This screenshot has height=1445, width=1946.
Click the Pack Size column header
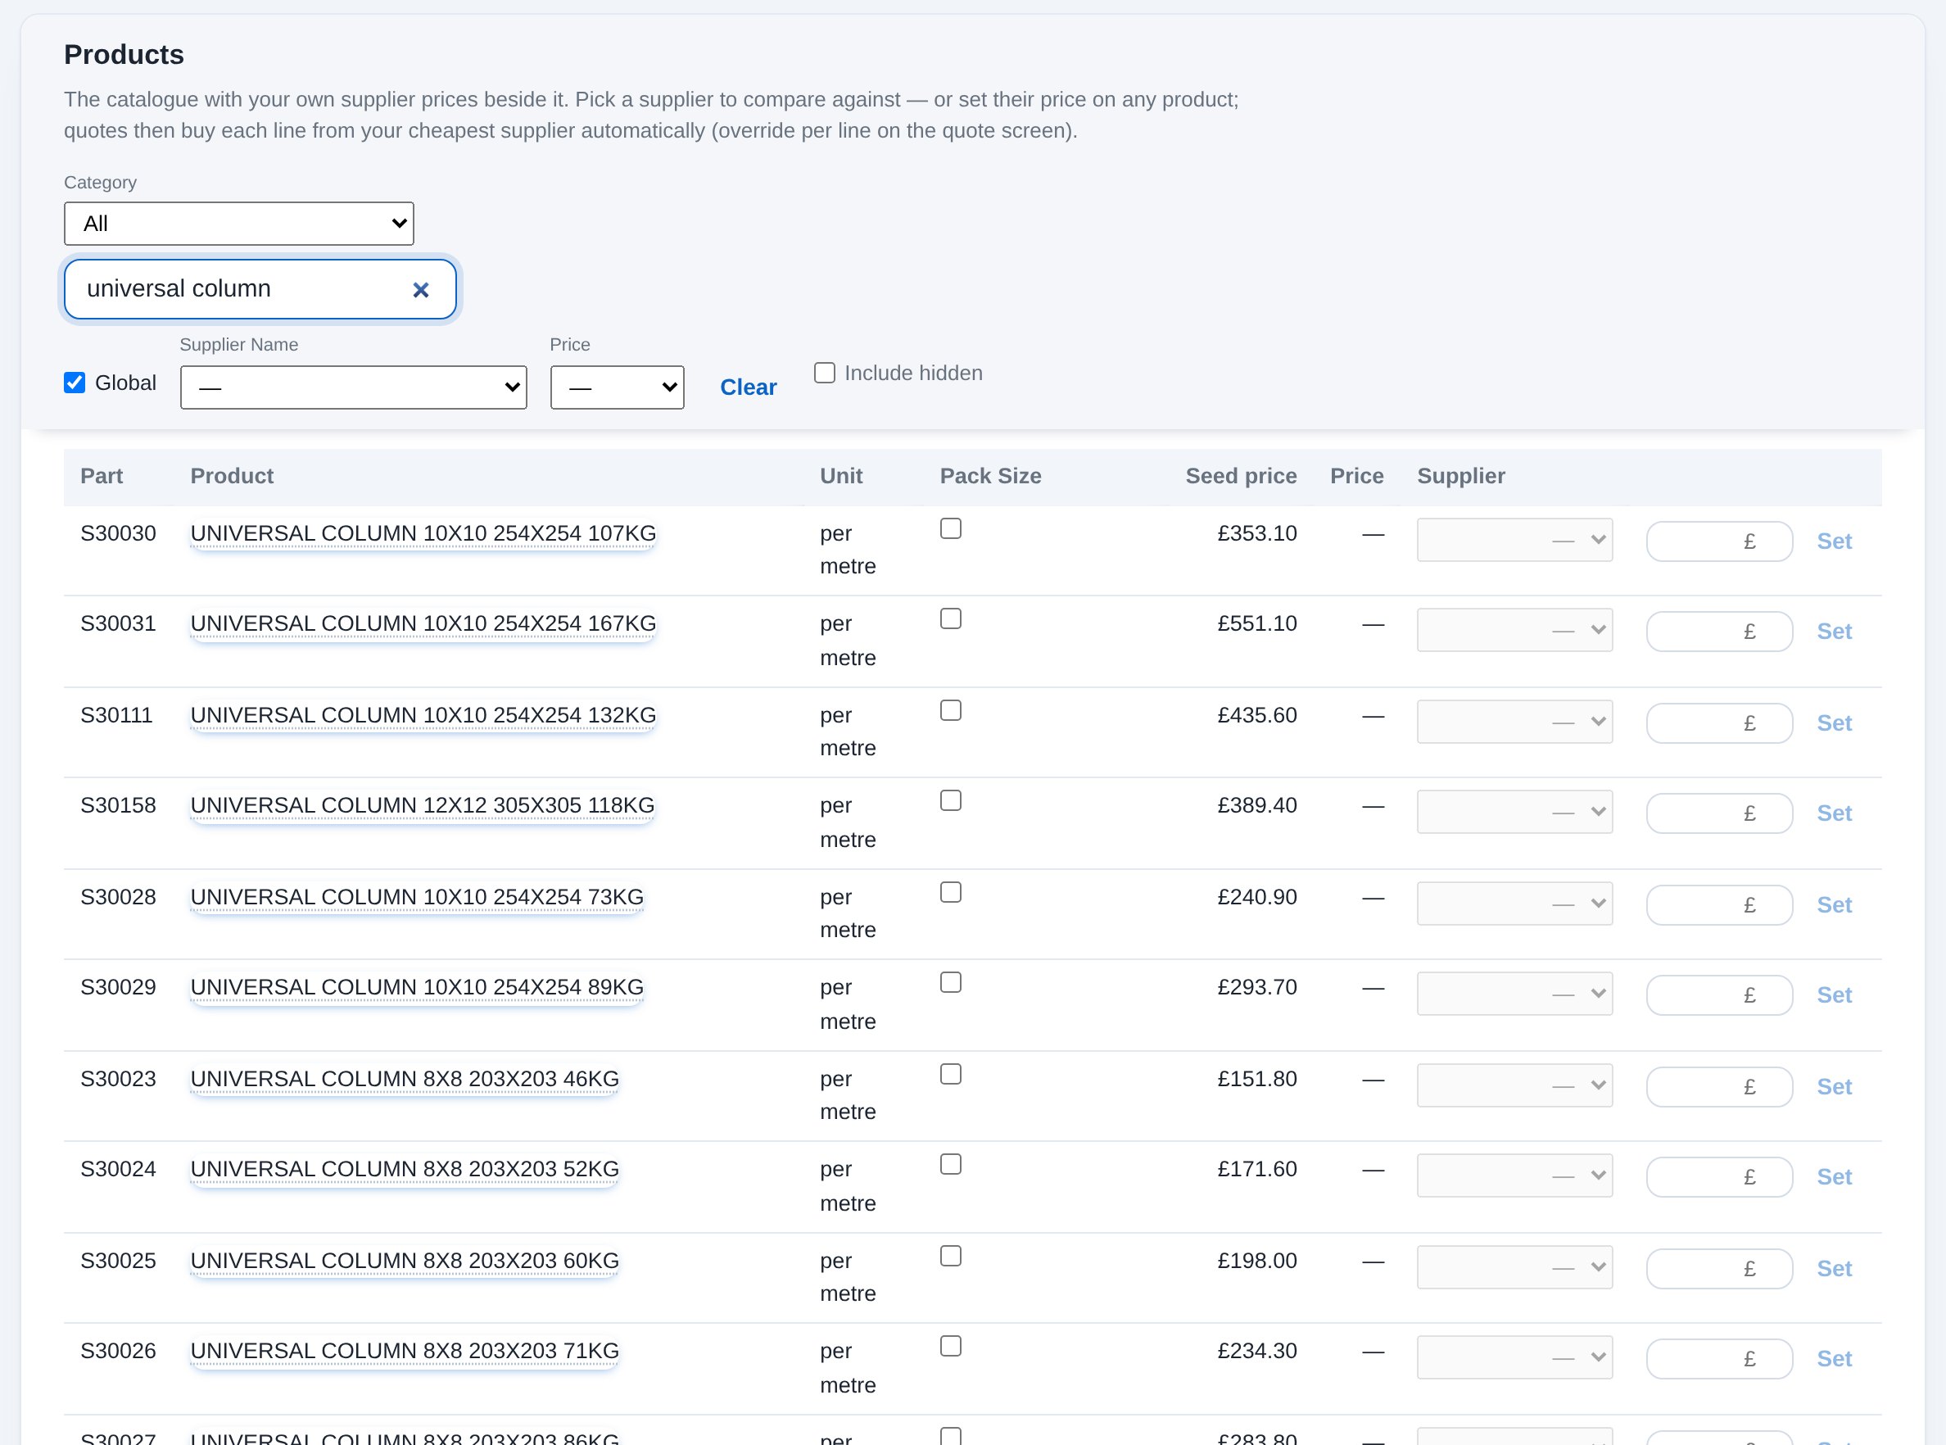point(990,477)
